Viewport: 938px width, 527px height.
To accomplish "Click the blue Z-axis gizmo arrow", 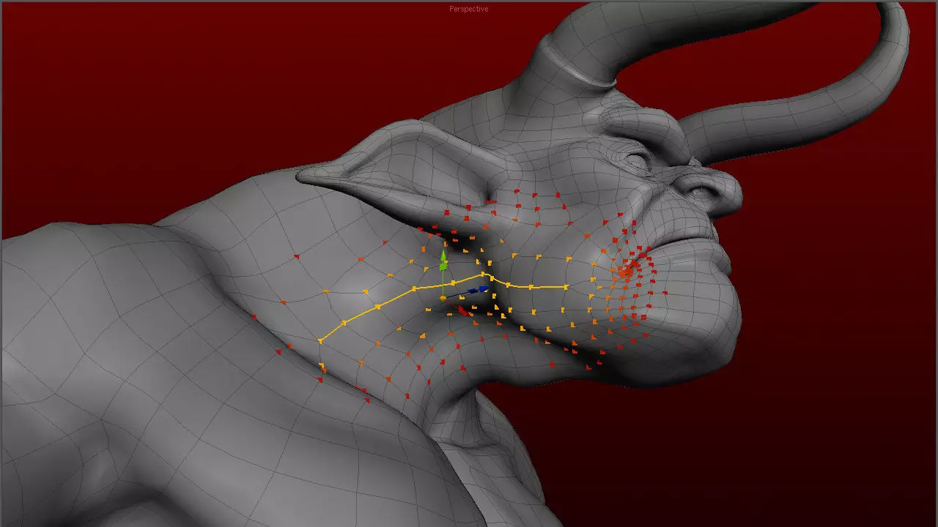I will click(484, 289).
